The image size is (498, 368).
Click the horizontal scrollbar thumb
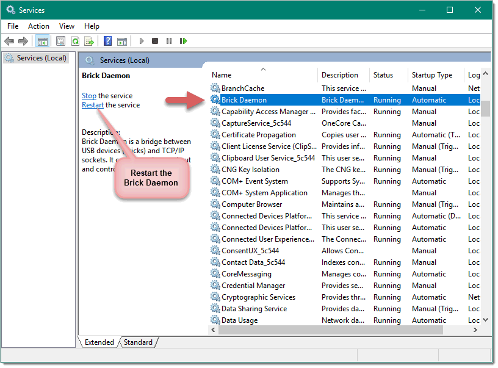(331, 330)
